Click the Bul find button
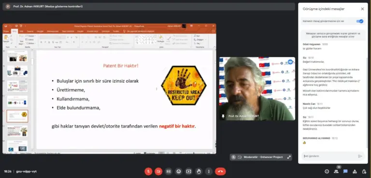371x178 pixels. (x=197, y=36)
